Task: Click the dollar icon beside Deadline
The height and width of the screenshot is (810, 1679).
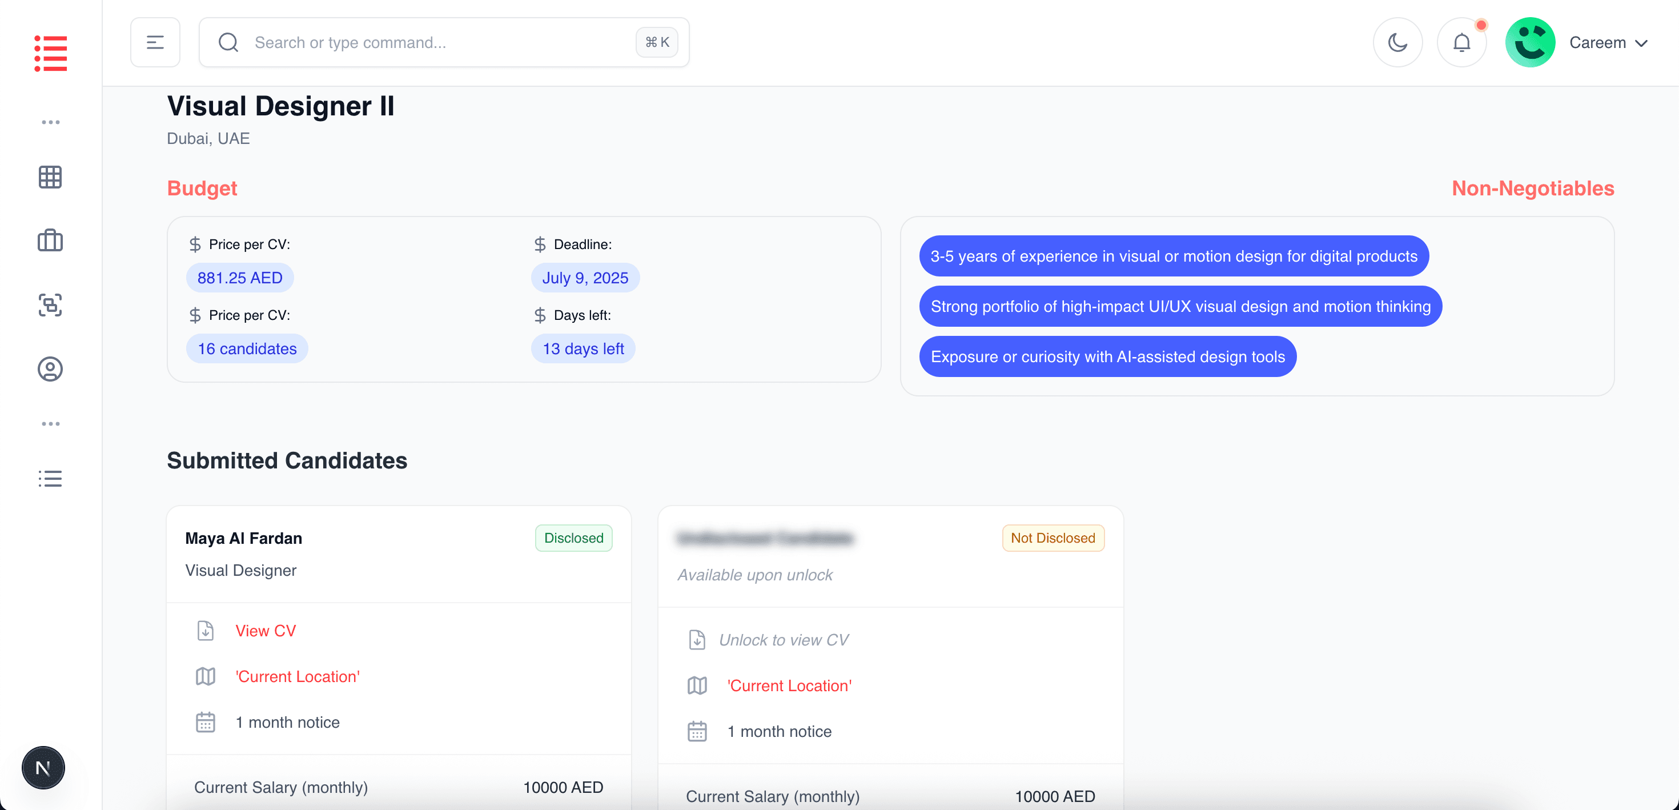Action: pyautogui.click(x=540, y=244)
